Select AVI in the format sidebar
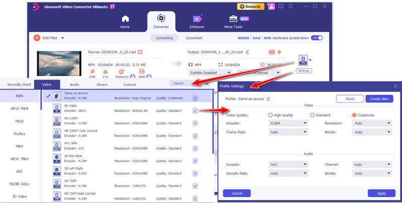 click(20, 171)
